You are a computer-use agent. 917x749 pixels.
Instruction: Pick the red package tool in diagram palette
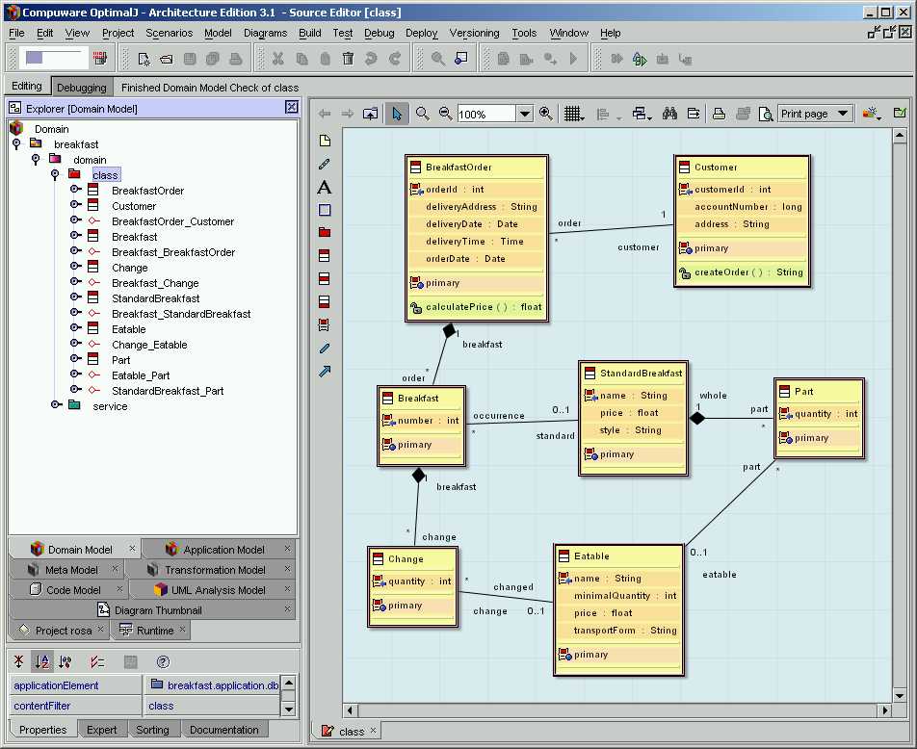(x=325, y=232)
